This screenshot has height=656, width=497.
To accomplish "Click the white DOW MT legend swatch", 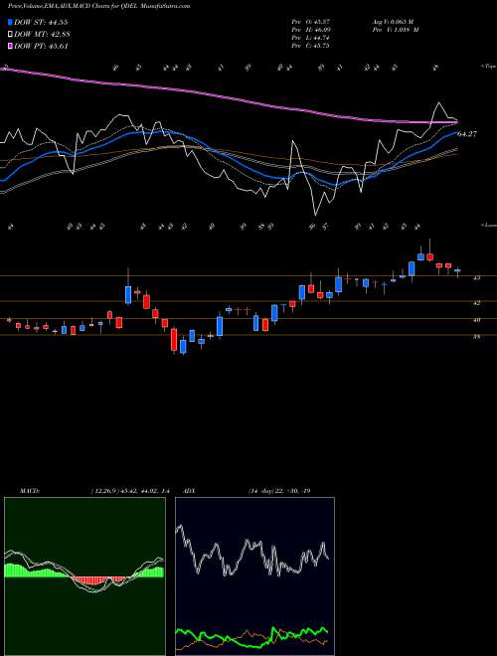I will click(x=11, y=34).
